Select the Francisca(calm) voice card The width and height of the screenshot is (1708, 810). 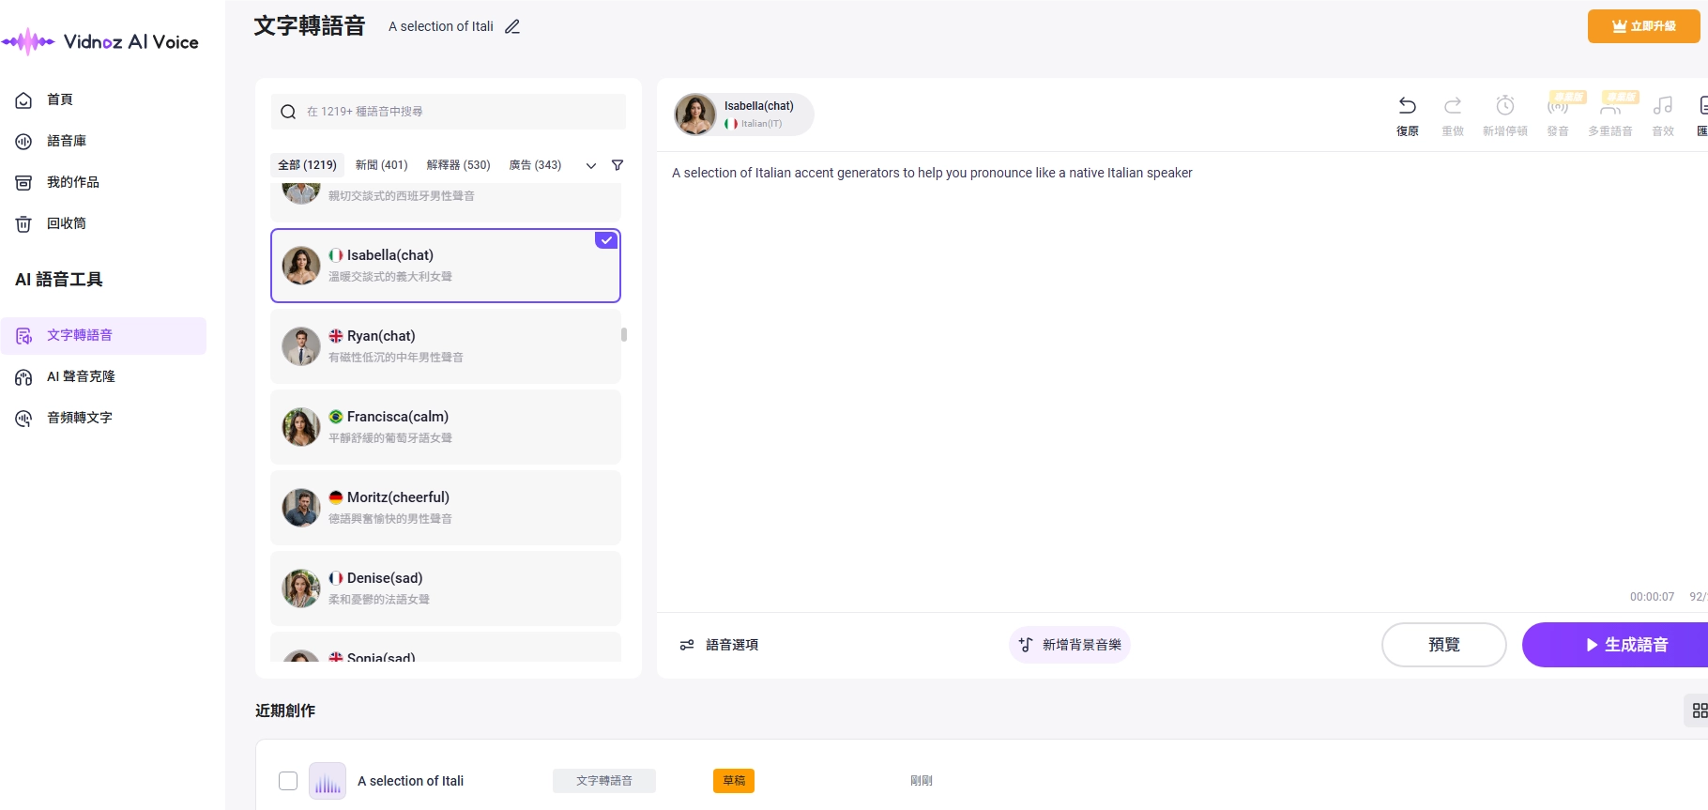446,427
